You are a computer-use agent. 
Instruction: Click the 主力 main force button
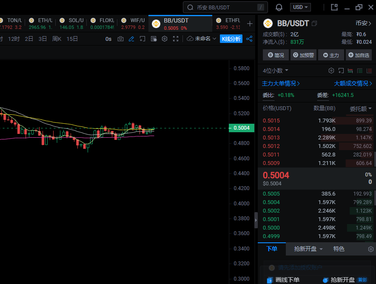click(331, 55)
